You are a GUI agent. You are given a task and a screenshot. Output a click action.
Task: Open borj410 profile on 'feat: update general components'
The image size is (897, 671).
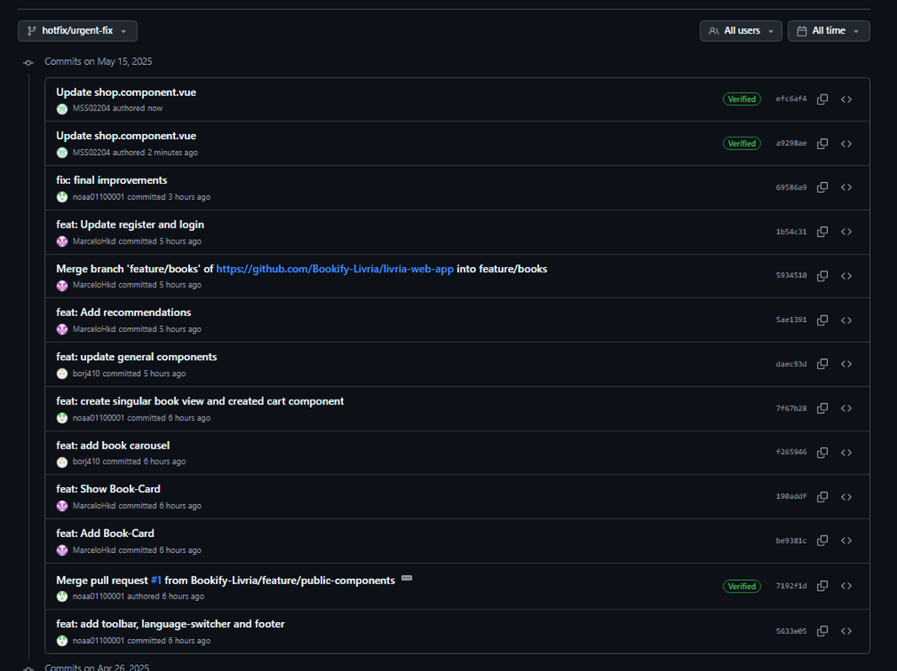86,373
